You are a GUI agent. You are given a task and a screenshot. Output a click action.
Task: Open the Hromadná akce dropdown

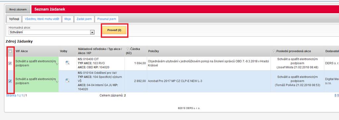click(92, 32)
